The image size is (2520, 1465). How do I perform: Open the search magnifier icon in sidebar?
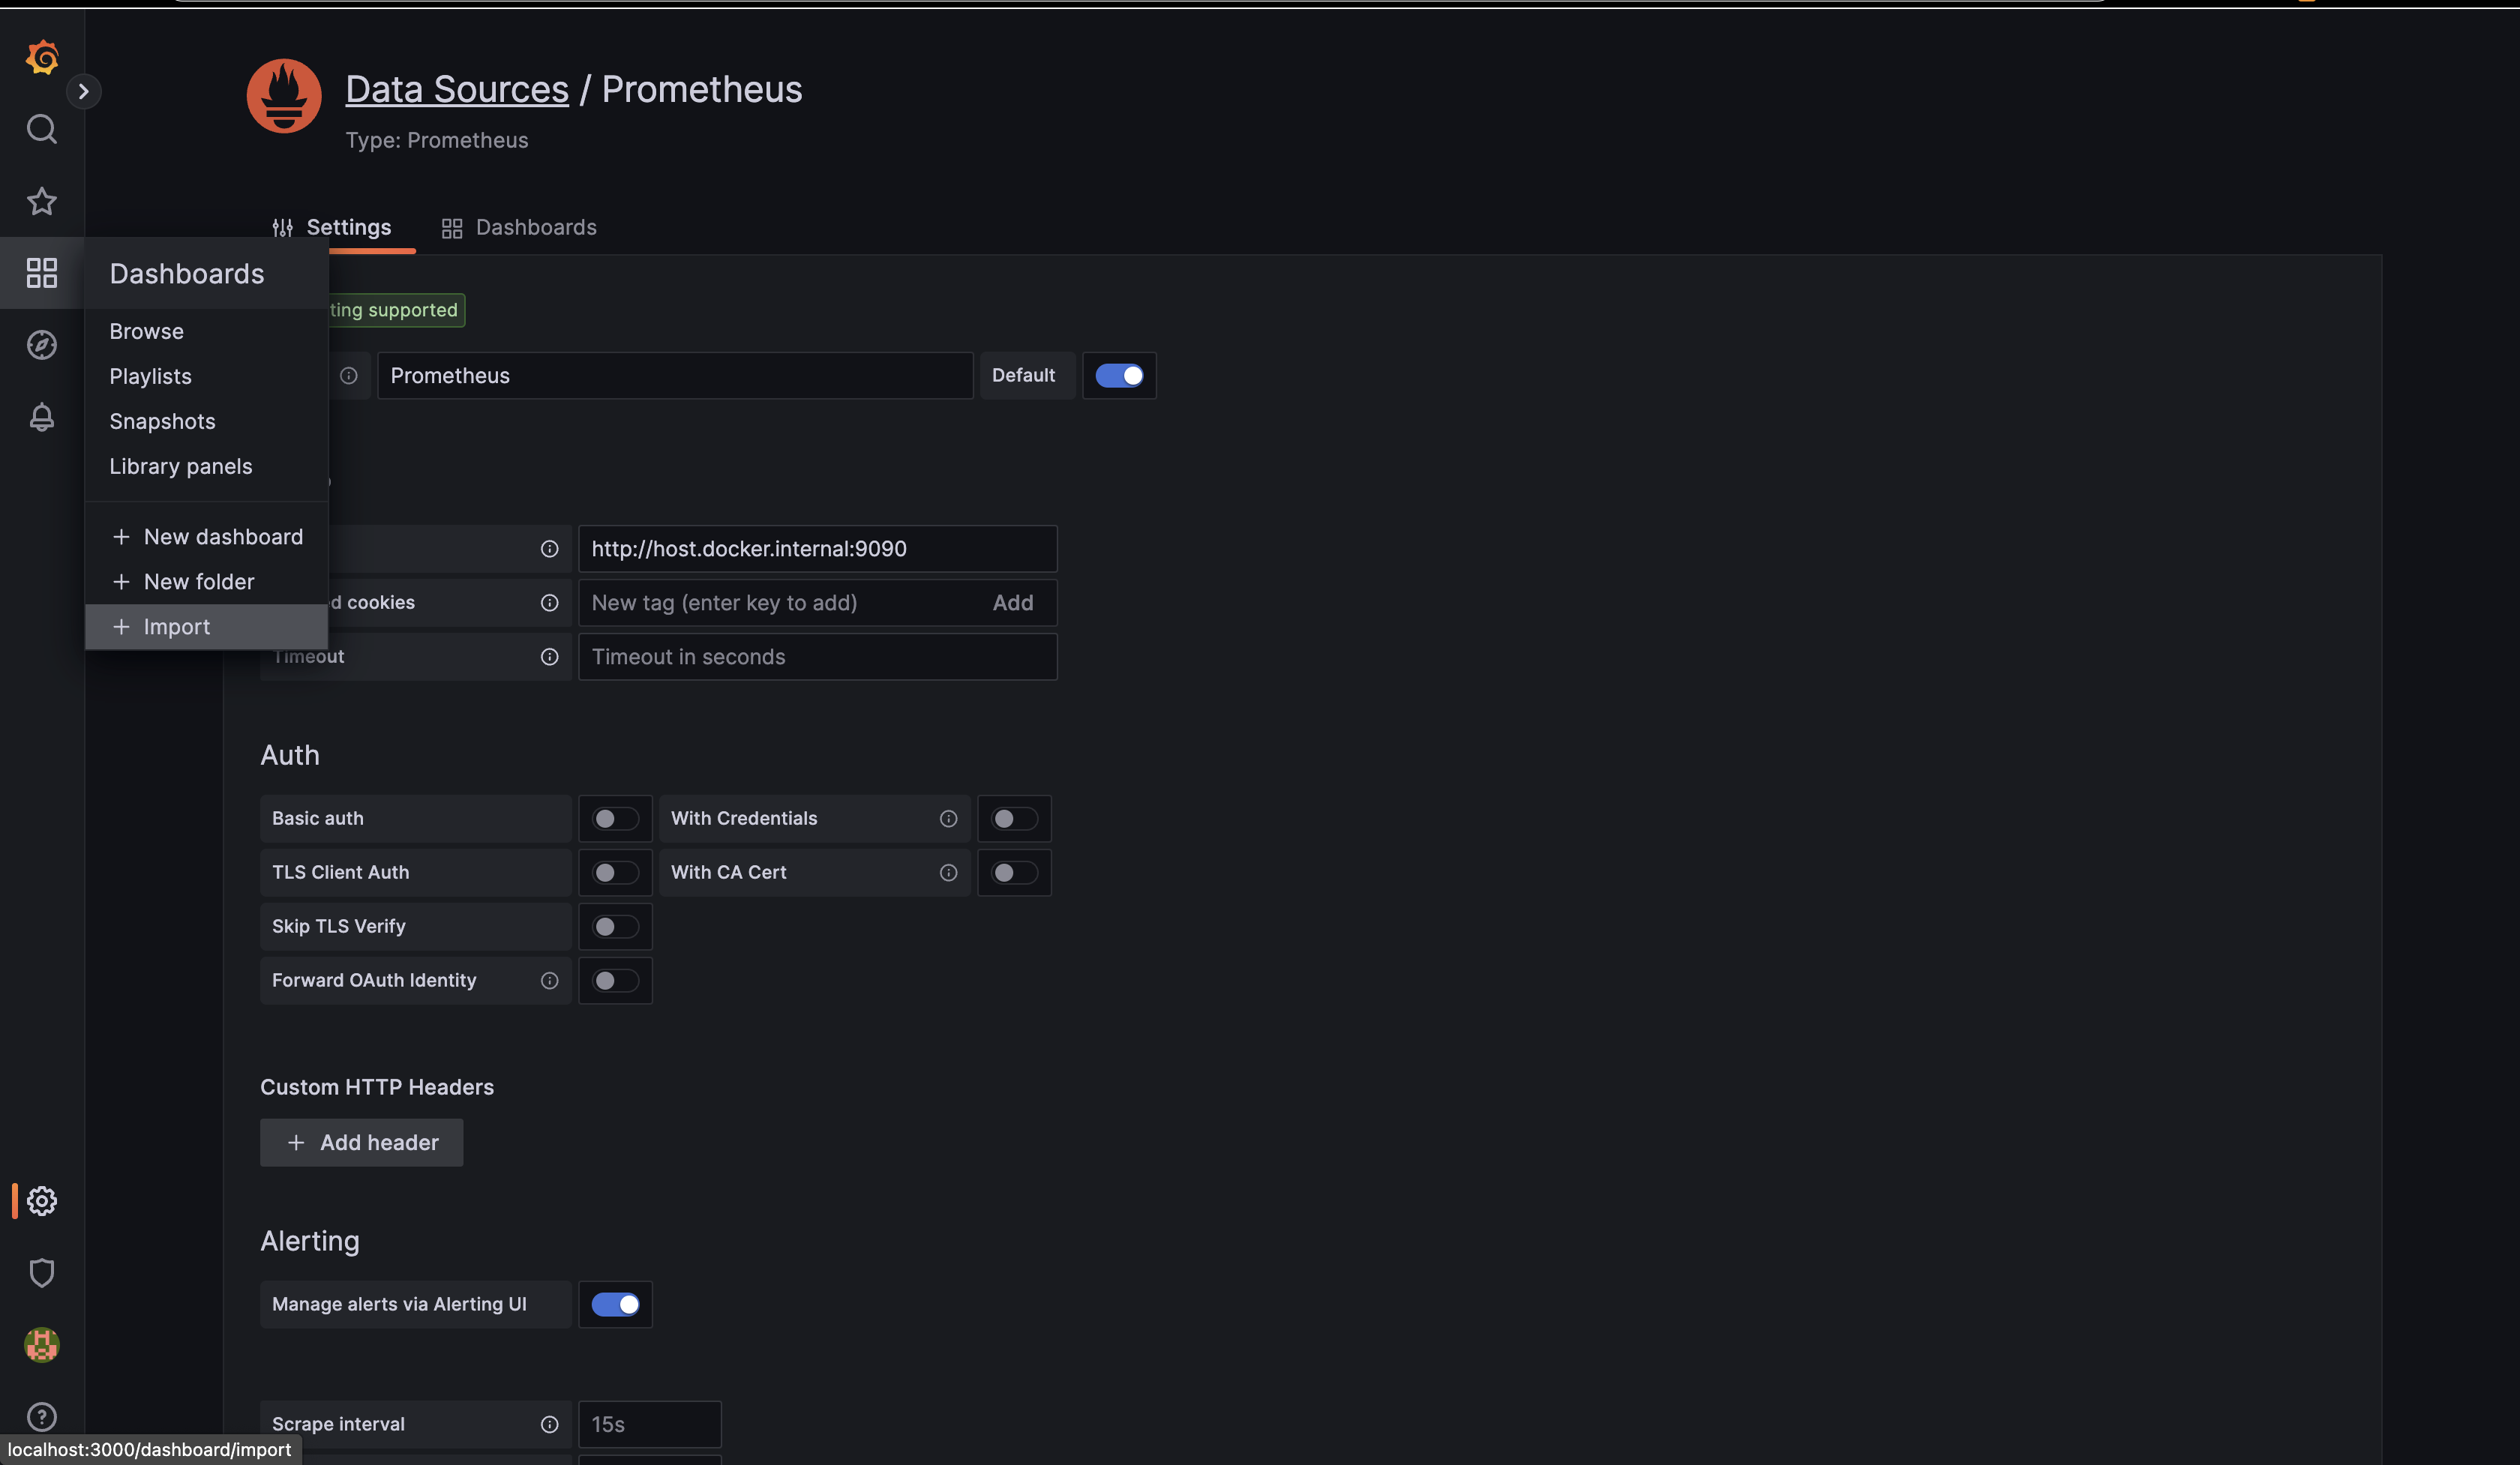(42, 129)
